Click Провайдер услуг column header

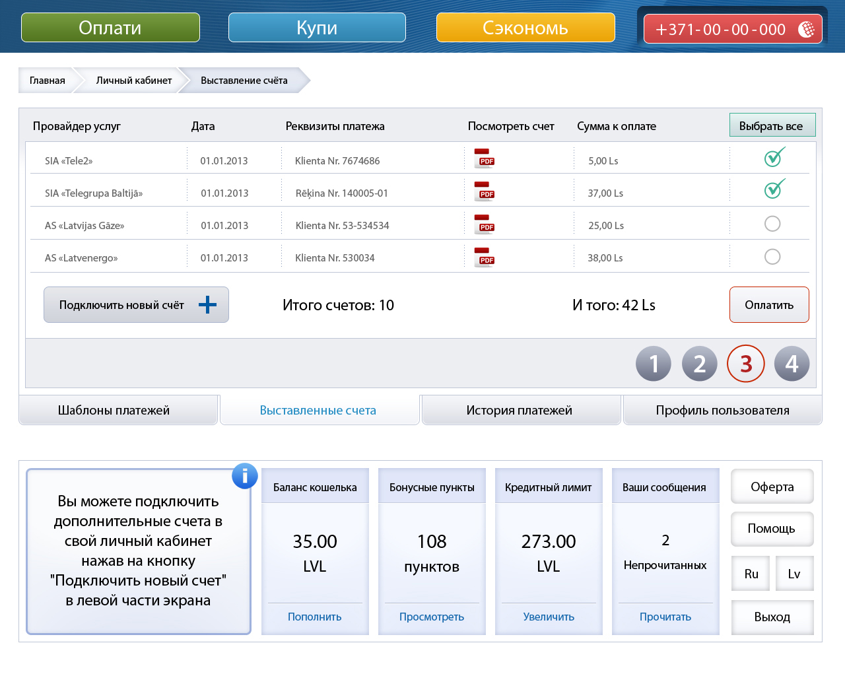[77, 126]
